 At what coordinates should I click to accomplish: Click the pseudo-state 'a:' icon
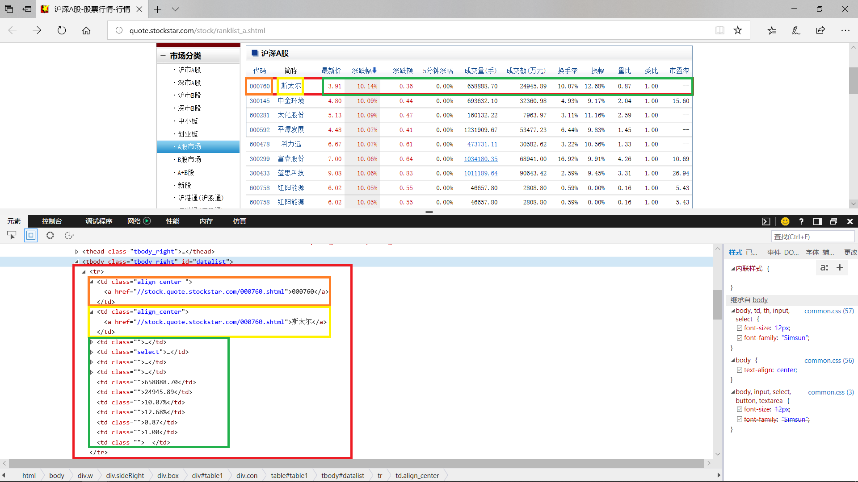tap(824, 267)
